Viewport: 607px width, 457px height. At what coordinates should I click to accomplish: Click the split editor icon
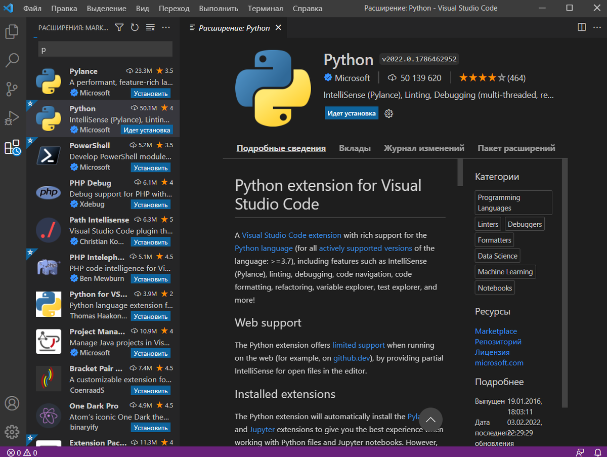tap(582, 27)
